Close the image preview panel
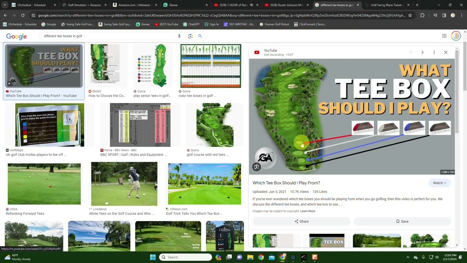This screenshot has height=263, width=467. 445,53
